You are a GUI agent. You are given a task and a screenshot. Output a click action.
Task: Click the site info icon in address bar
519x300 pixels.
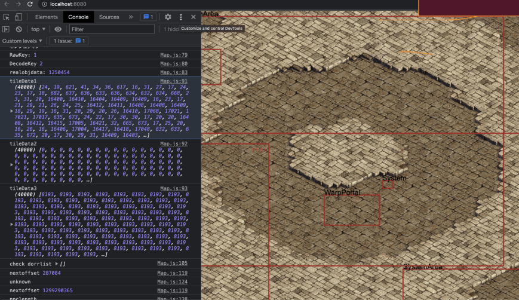click(44, 4)
